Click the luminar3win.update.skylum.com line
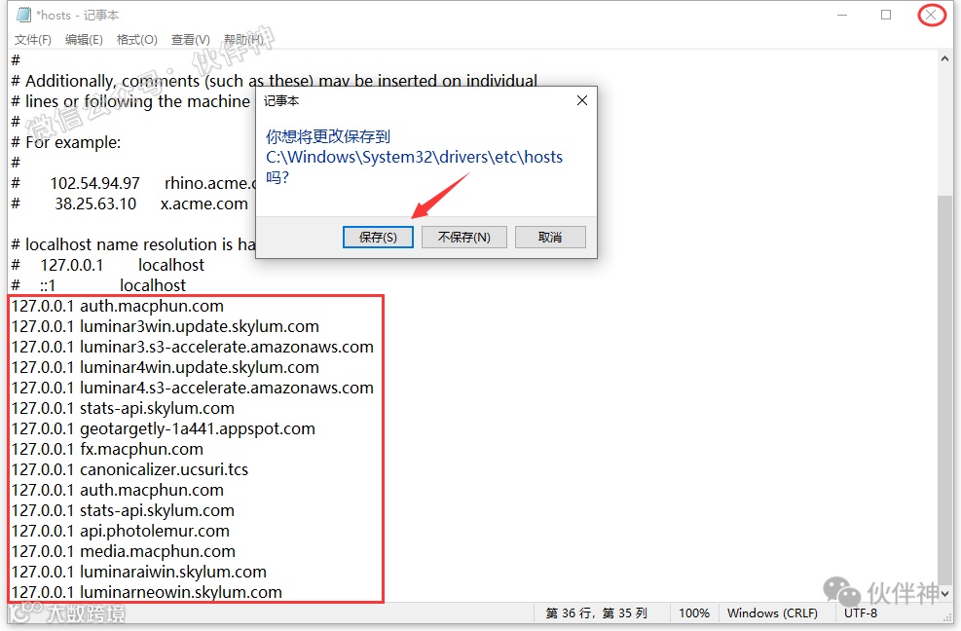 click(165, 327)
